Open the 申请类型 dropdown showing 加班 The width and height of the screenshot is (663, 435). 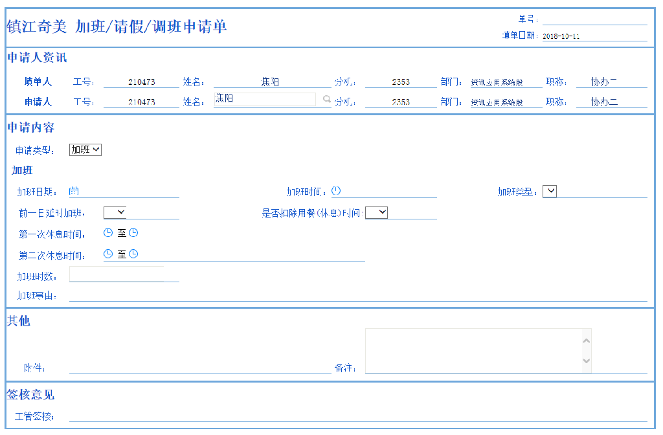tap(85, 150)
